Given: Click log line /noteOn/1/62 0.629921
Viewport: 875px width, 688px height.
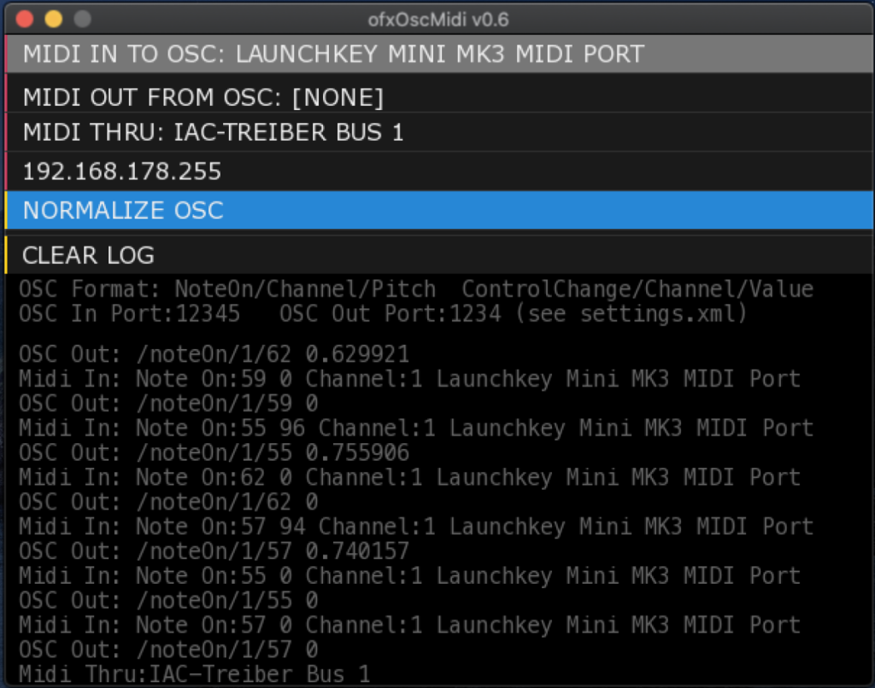Looking at the screenshot, I should [214, 354].
